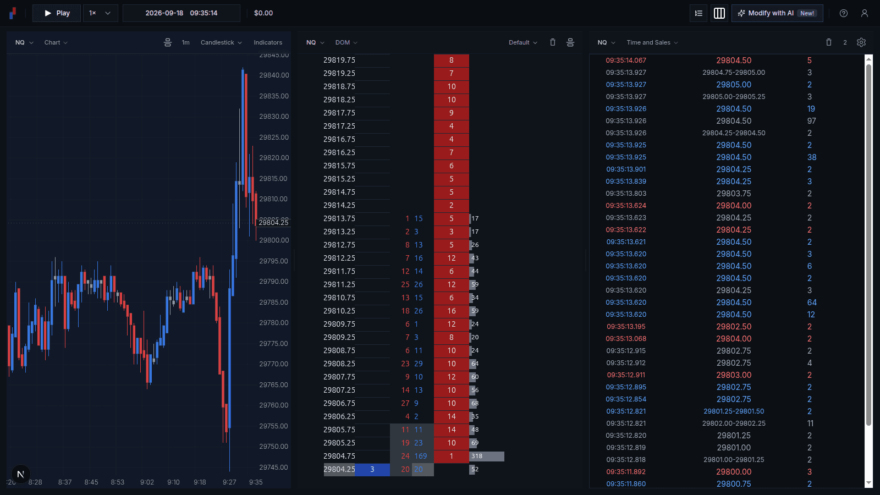880x495 pixels.
Task: Start replay with the Play button
Action: [57, 13]
